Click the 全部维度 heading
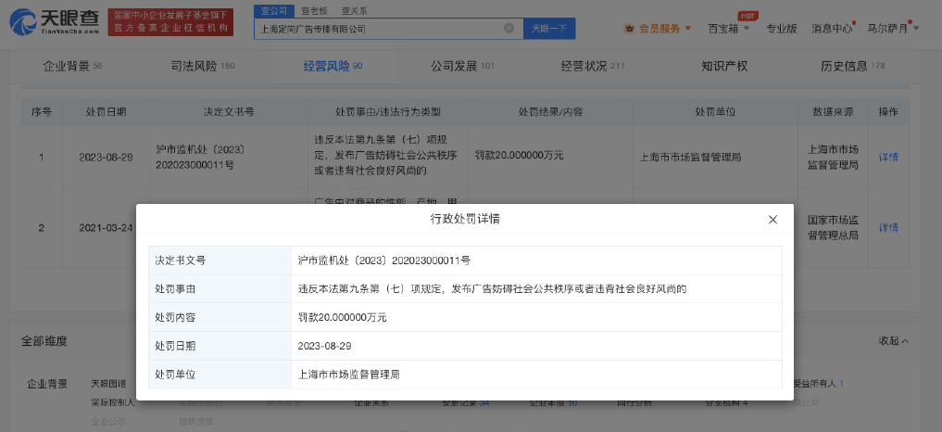The height and width of the screenshot is (432, 942). [44, 341]
